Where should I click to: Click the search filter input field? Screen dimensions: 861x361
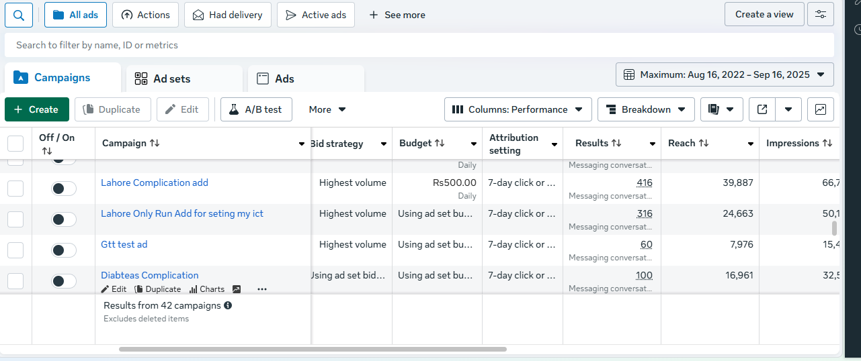click(403, 45)
